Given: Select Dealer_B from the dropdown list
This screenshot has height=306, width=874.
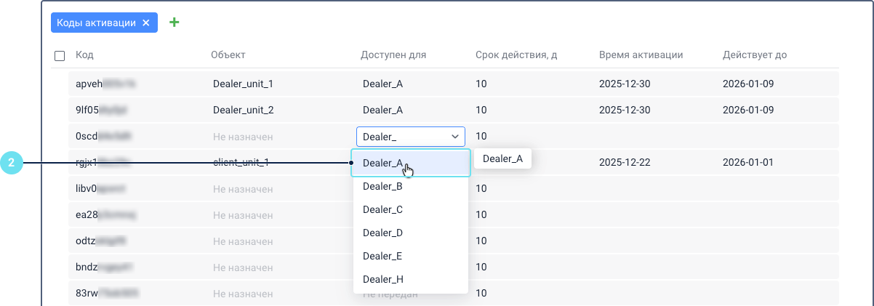Looking at the screenshot, I should (x=411, y=186).
